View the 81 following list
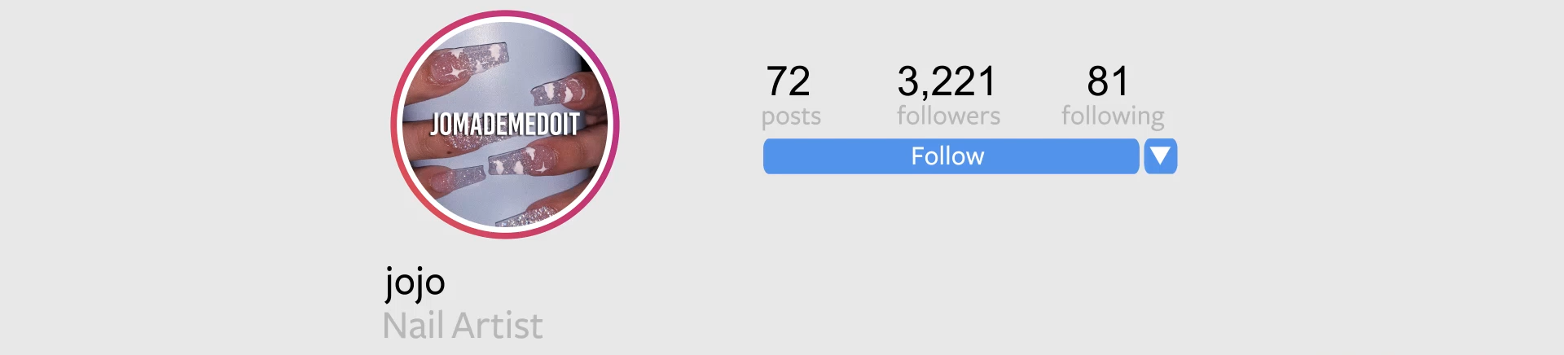 (1113, 96)
